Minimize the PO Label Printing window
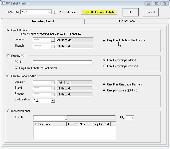Screen dimensions: 170x149 point(148,3)
